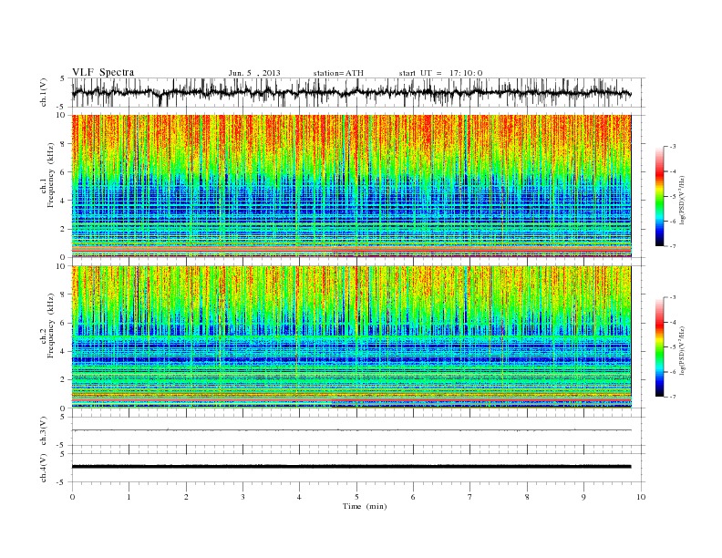722x558 pixels.
Task: Click the "VLF Spectra" plot title
Action: point(103,72)
